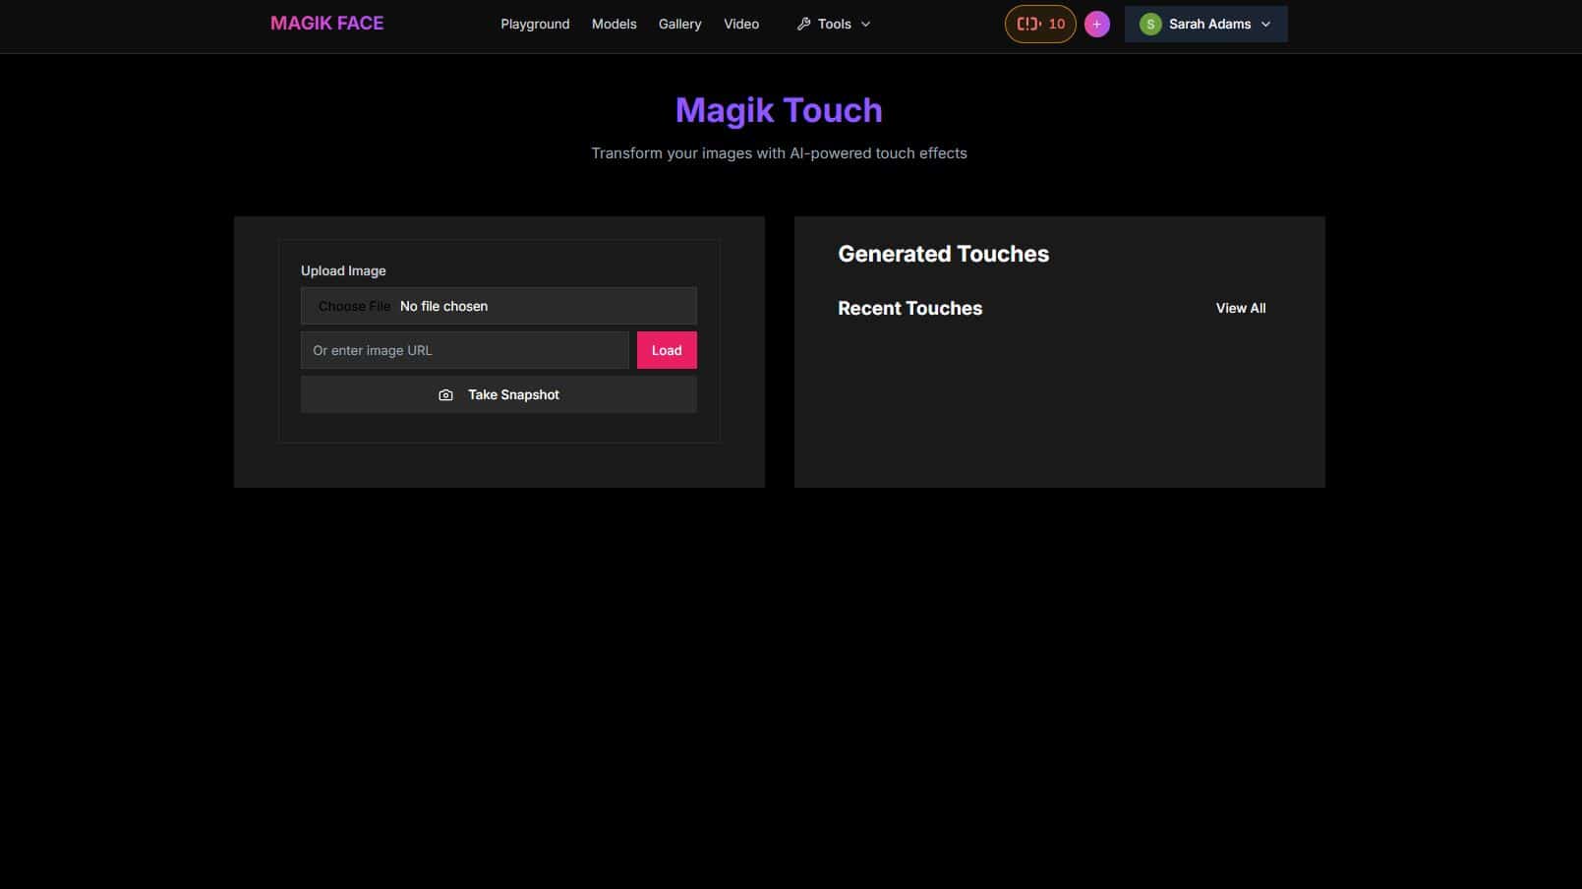
Task: Click the chevron next to Sarah Adams
Action: coord(1265,24)
